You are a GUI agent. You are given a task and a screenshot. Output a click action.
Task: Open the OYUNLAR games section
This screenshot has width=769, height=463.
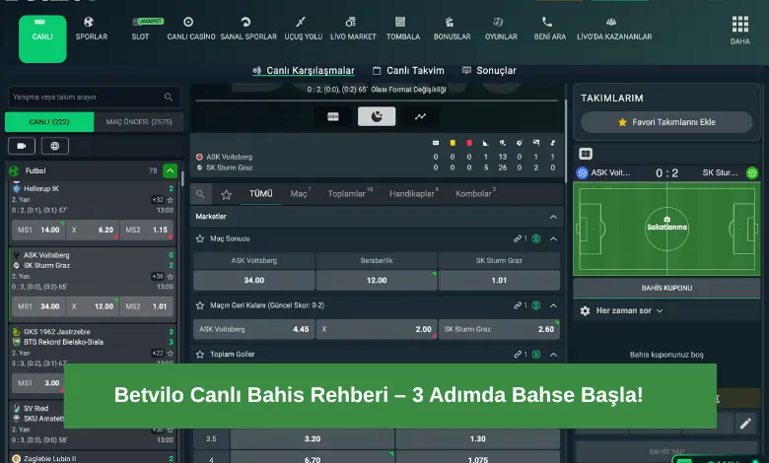tap(501, 29)
